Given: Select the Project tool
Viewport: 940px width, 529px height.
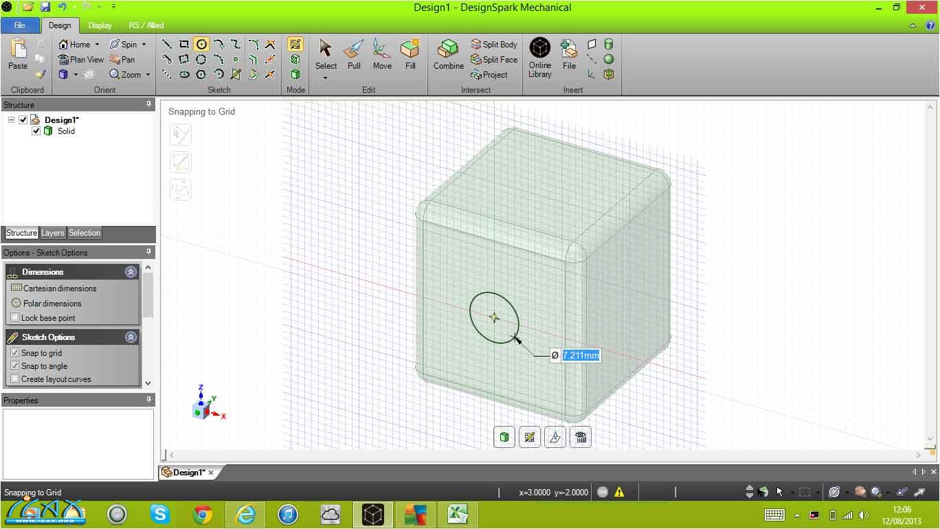Looking at the screenshot, I should tap(489, 75).
